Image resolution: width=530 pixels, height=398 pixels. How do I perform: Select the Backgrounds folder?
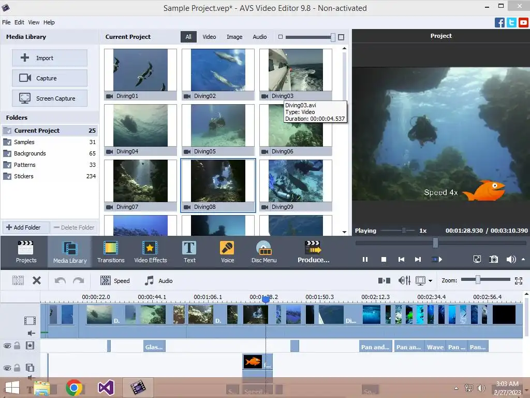point(50,153)
